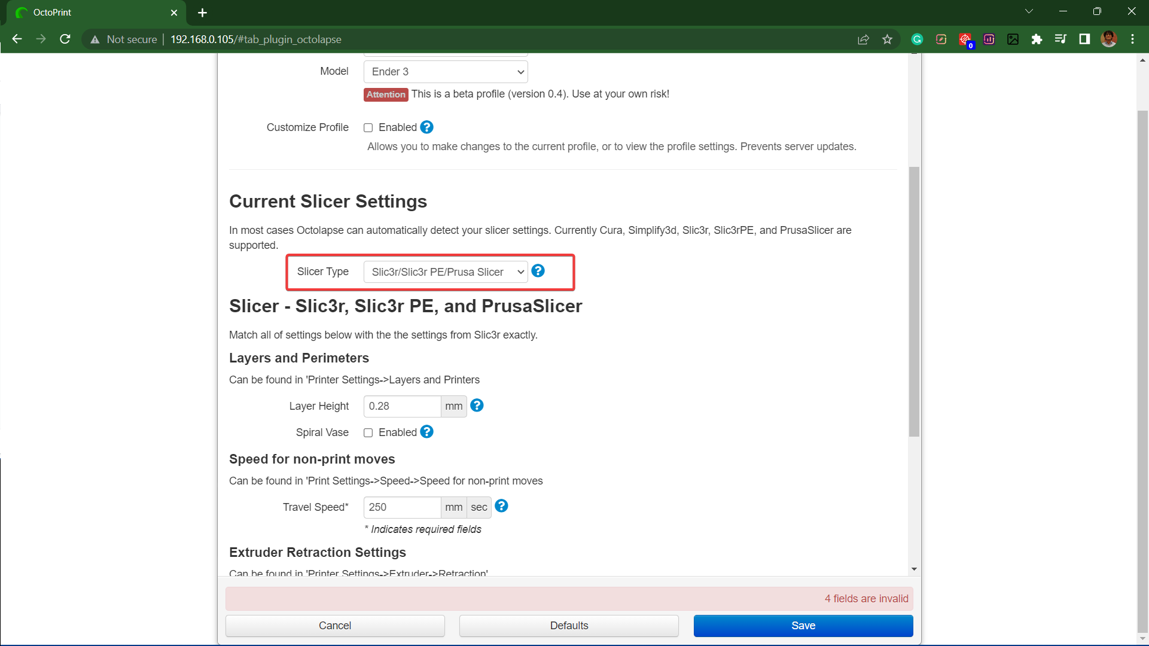Toggle the browser side panel
The height and width of the screenshot is (646, 1149).
(x=1084, y=39)
